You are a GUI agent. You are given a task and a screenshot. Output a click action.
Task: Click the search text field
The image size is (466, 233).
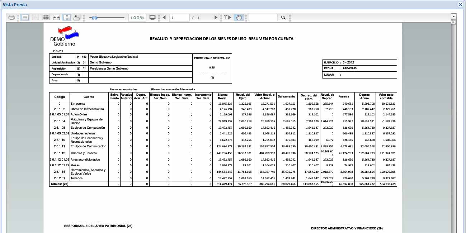pyautogui.click(x=263, y=18)
